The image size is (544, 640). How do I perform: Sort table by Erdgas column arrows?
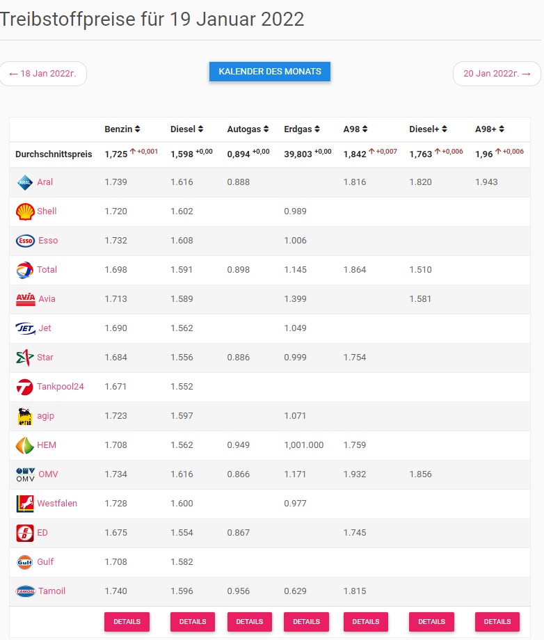point(317,129)
